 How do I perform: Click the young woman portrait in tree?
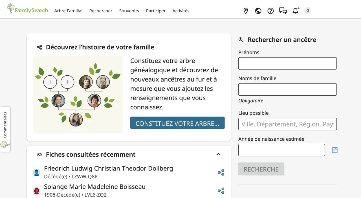(x=76, y=119)
